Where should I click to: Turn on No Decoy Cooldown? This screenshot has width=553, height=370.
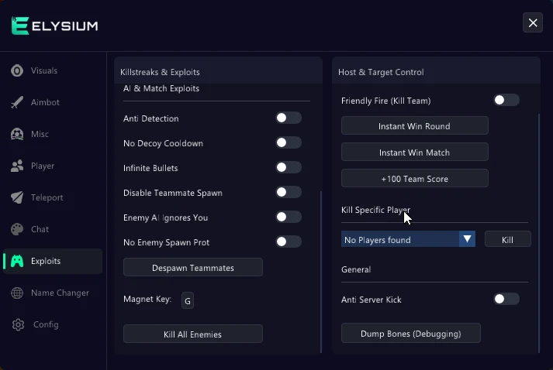pos(289,142)
